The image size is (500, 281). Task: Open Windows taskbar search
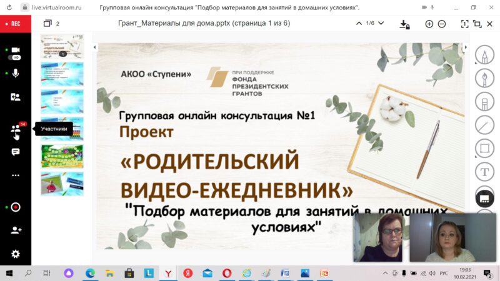[28, 273]
